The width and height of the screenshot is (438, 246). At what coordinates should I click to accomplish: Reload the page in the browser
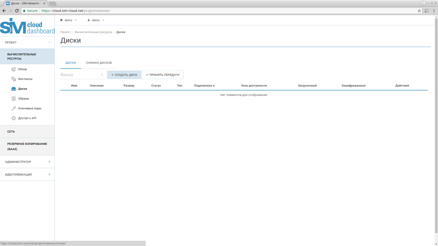pyautogui.click(x=17, y=11)
